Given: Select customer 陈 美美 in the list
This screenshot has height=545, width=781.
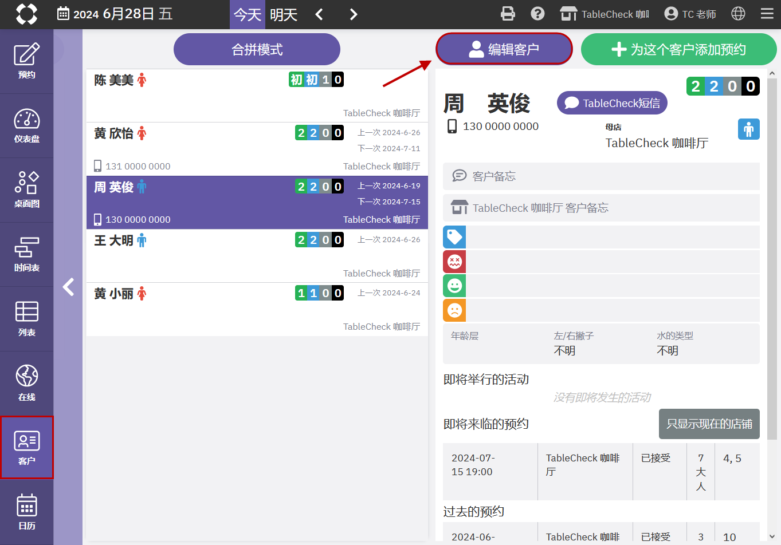Looking at the screenshot, I should [x=257, y=96].
